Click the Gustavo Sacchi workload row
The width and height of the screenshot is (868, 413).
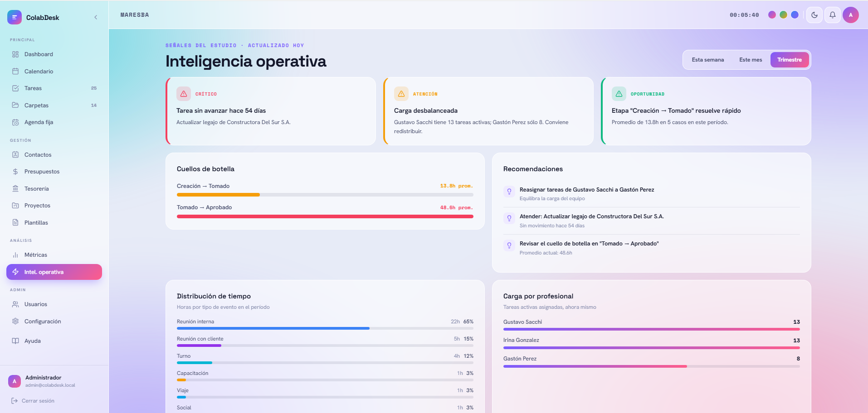pos(651,325)
